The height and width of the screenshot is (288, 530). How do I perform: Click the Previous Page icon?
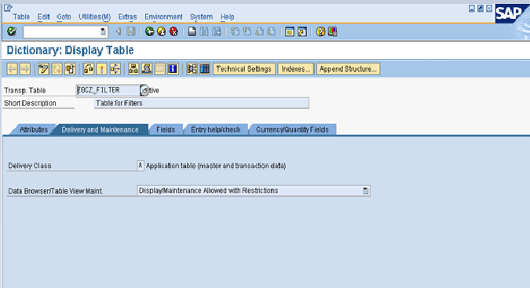(x=247, y=31)
